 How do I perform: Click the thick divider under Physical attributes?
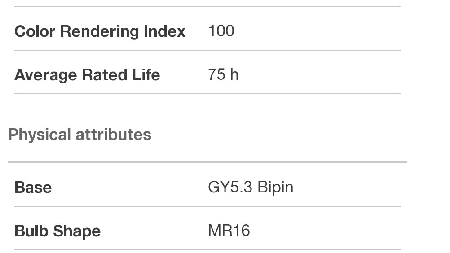point(207,162)
